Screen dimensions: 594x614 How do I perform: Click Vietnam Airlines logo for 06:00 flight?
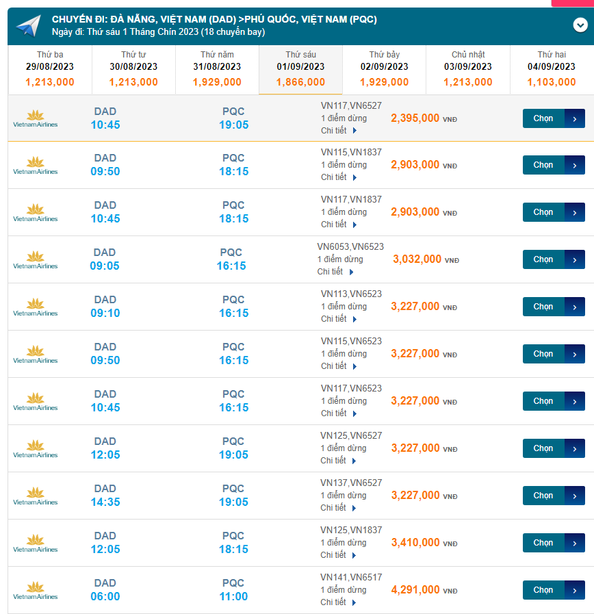click(36, 590)
